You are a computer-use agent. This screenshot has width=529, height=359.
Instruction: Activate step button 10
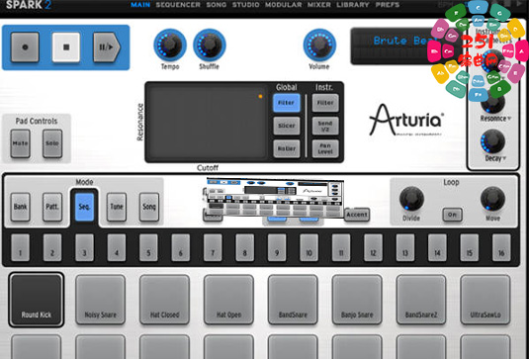(309, 248)
